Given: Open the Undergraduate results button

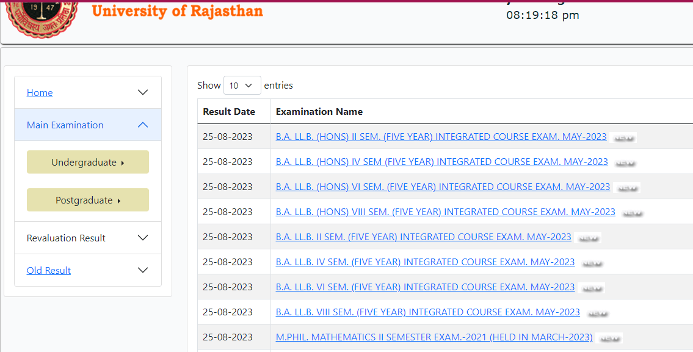Looking at the screenshot, I should click(88, 162).
